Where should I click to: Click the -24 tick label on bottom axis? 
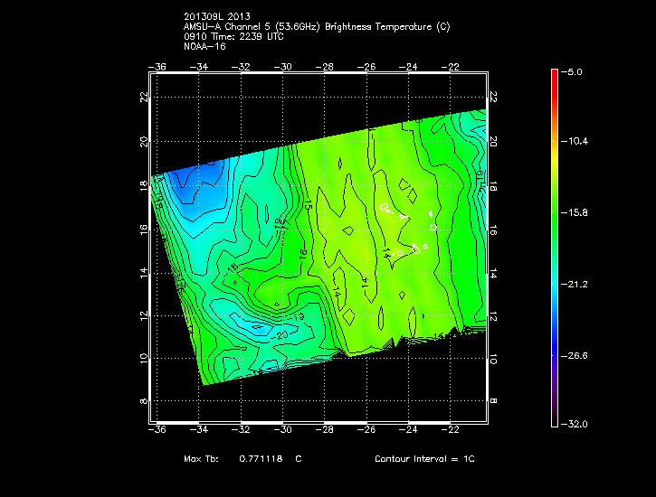pyautogui.click(x=408, y=431)
